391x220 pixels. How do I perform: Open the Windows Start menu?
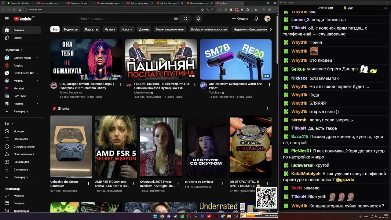point(155,216)
